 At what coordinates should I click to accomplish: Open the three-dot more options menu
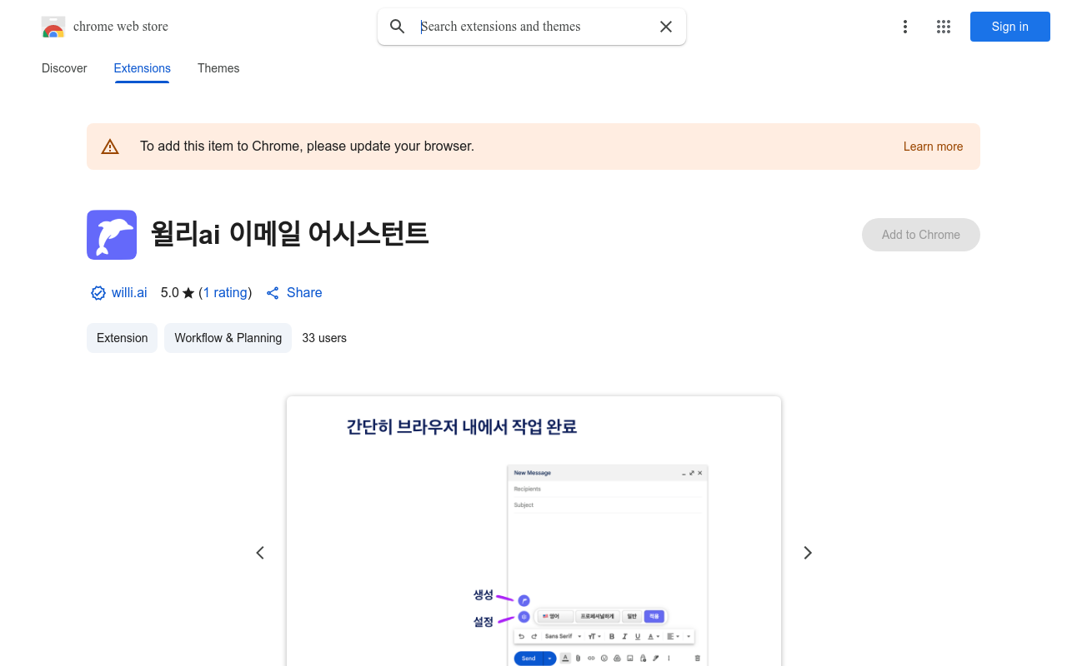tap(905, 27)
